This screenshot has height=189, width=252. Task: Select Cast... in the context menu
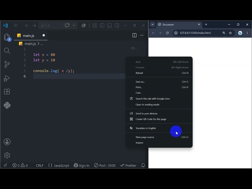point(159,93)
